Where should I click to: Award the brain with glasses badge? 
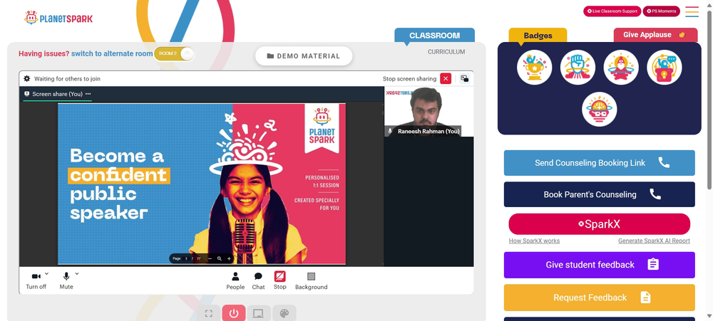(600, 110)
